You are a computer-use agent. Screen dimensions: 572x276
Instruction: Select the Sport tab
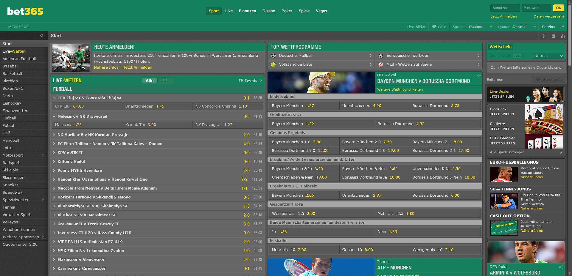click(214, 11)
